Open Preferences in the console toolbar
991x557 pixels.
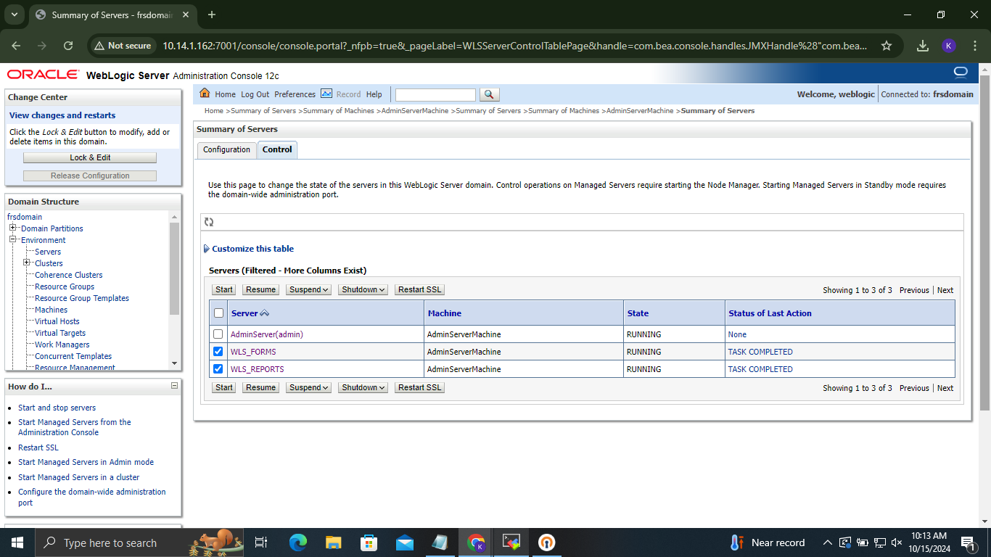(295, 94)
